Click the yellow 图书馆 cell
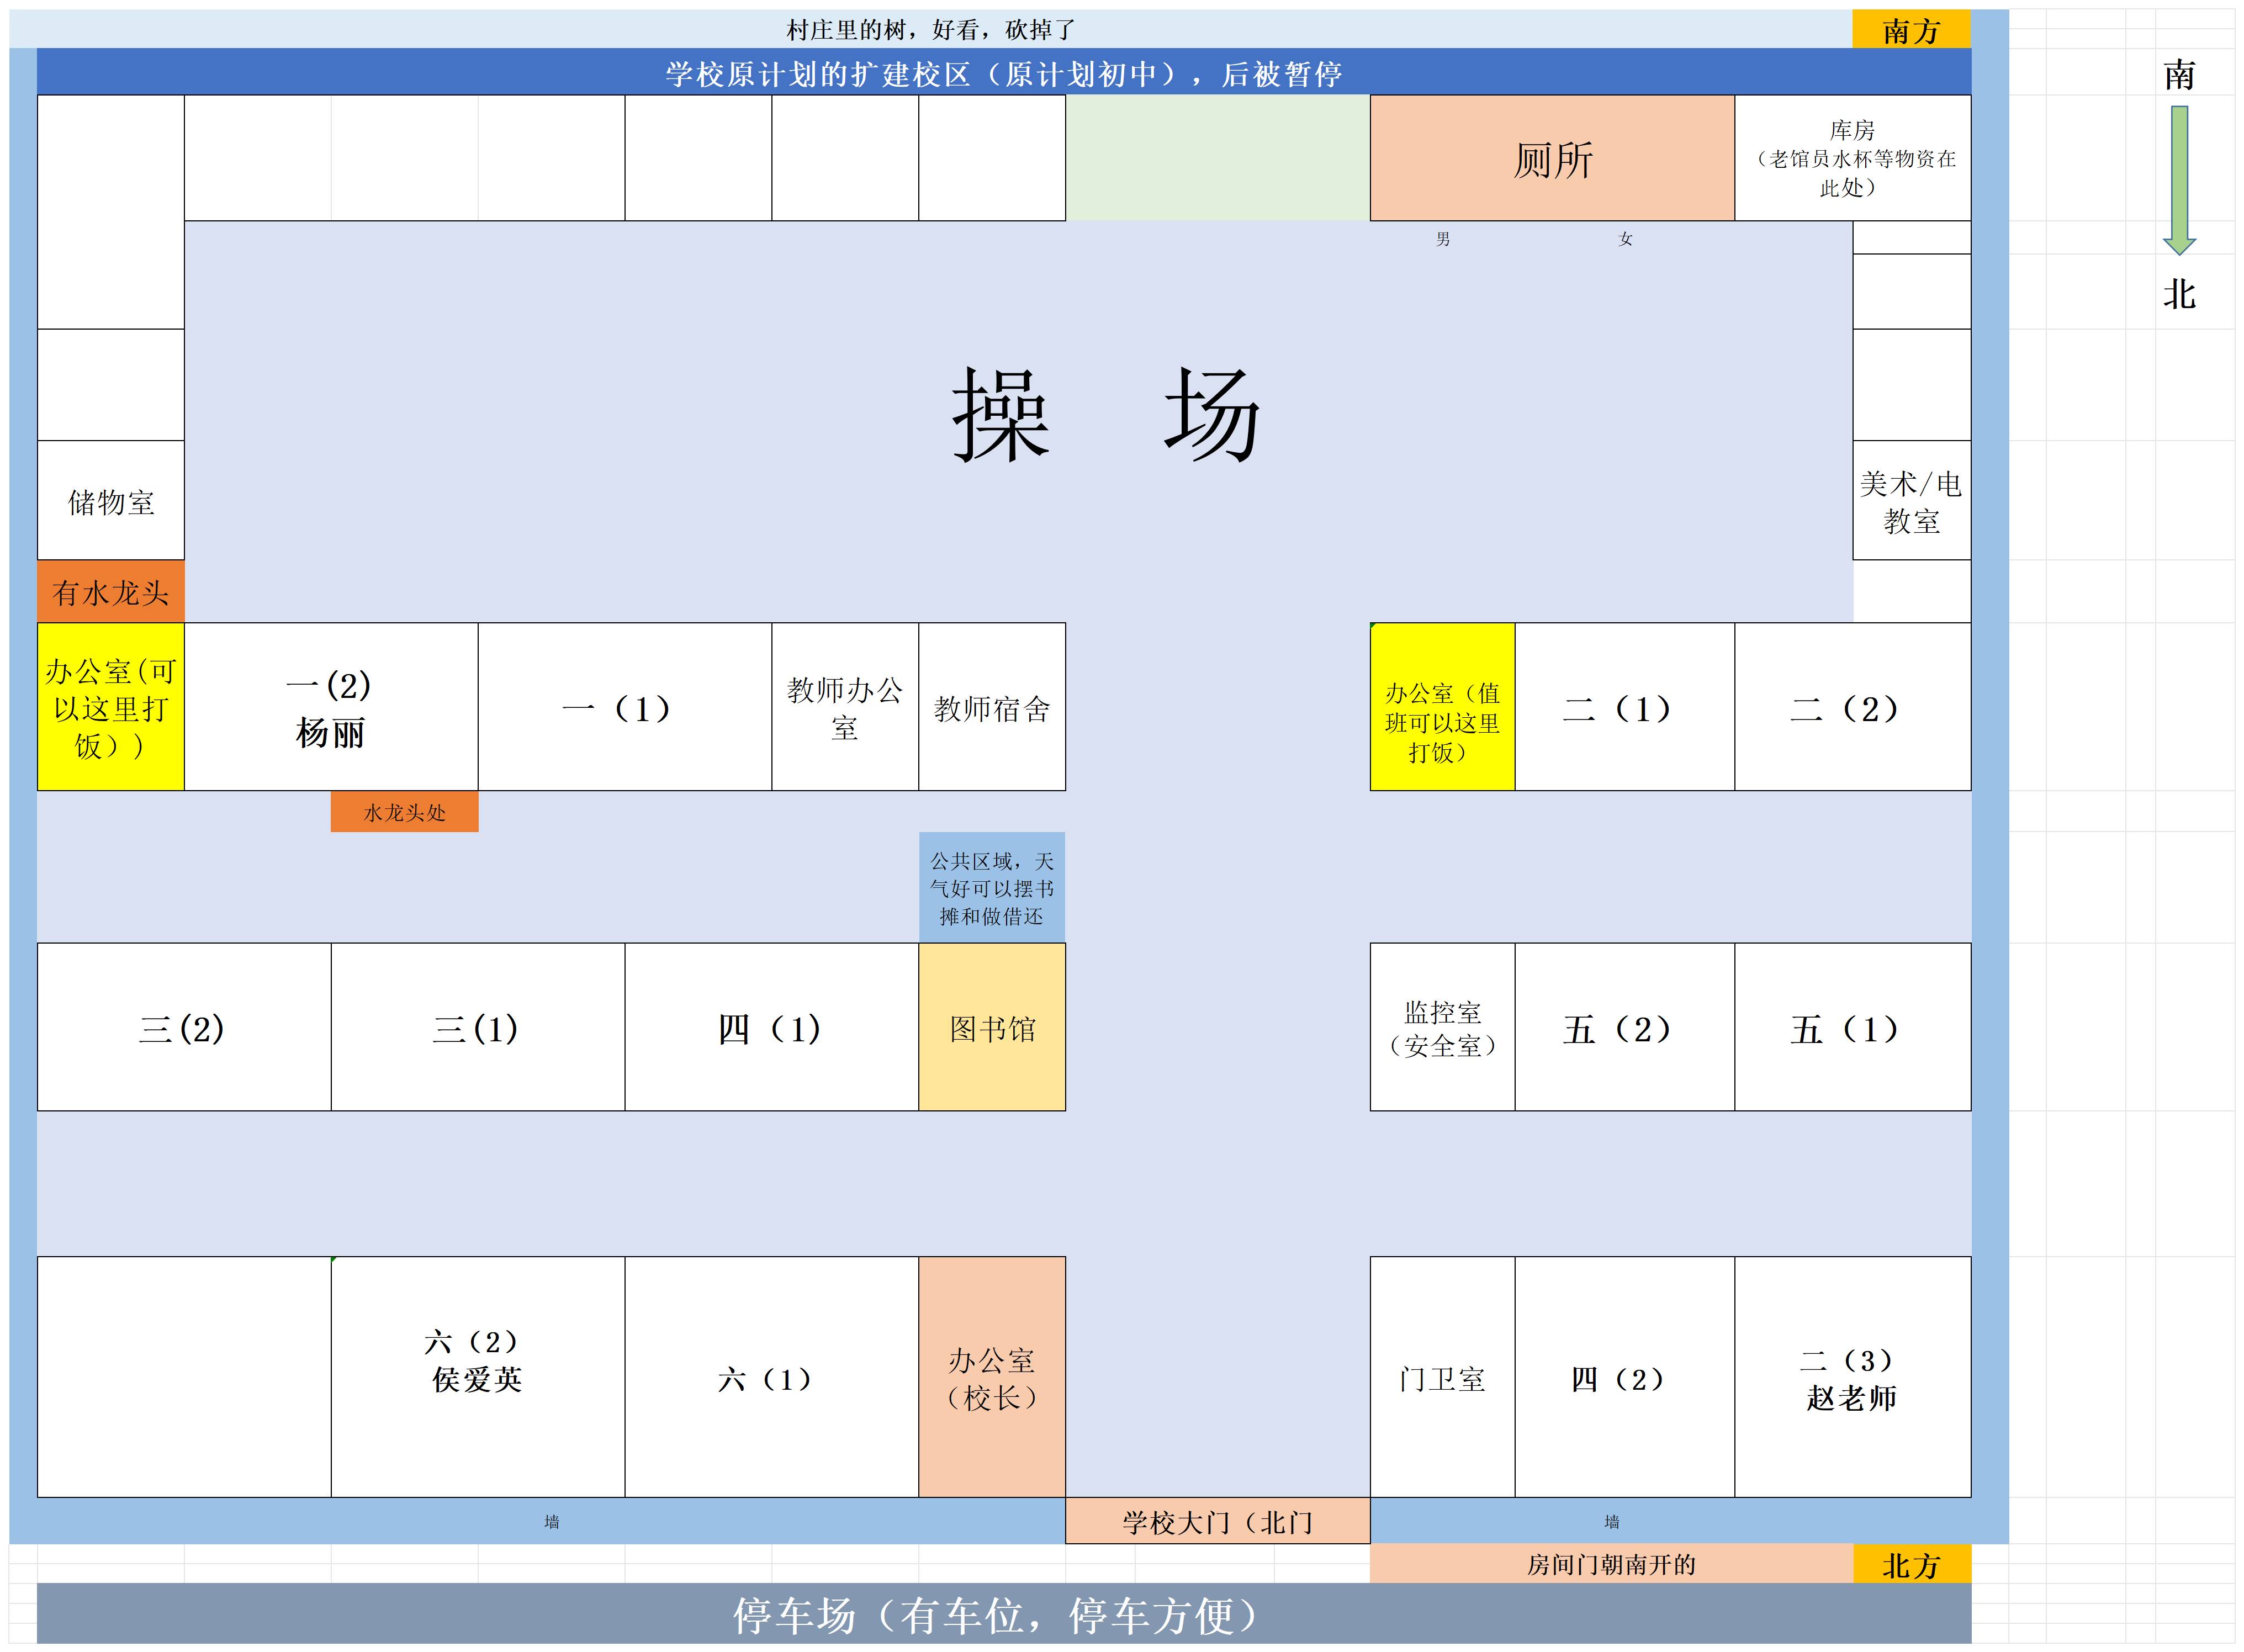 pyautogui.click(x=991, y=1027)
